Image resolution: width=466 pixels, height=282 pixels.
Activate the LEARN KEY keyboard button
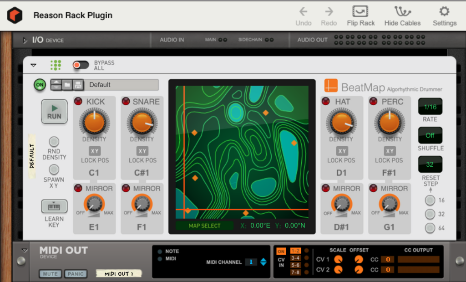pyautogui.click(x=54, y=206)
